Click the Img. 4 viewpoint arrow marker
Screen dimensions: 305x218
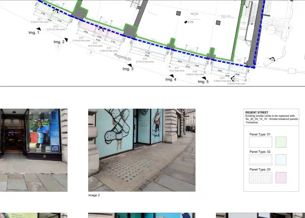tap(172, 75)
